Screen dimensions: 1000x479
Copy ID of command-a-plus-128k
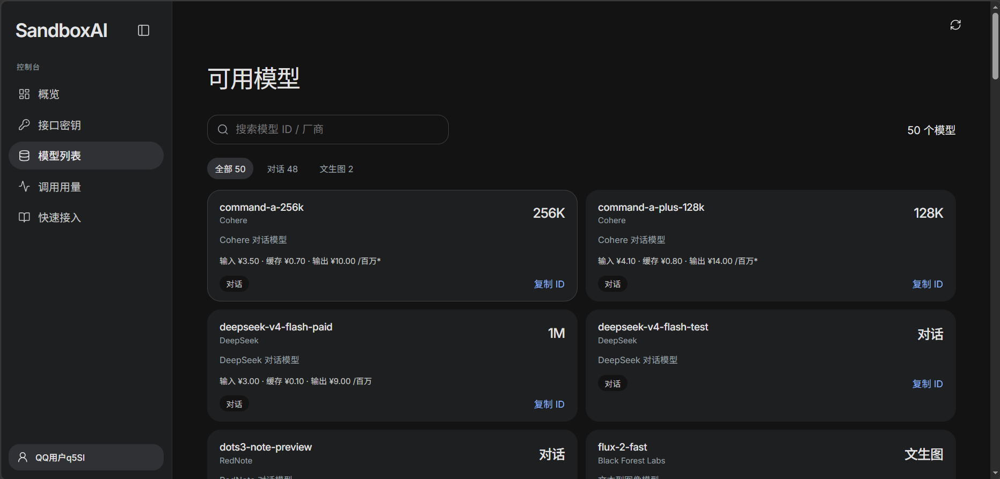[x=928, y=284]
